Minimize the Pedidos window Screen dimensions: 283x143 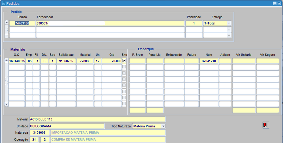(275, 3)
